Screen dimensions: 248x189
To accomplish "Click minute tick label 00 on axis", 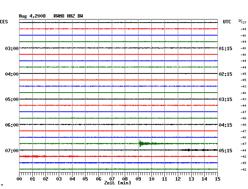I will click(x=19, y=179).
